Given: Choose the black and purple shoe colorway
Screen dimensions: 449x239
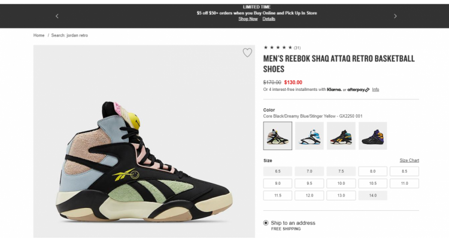Looking at the screenshot, I should (372, 136).
